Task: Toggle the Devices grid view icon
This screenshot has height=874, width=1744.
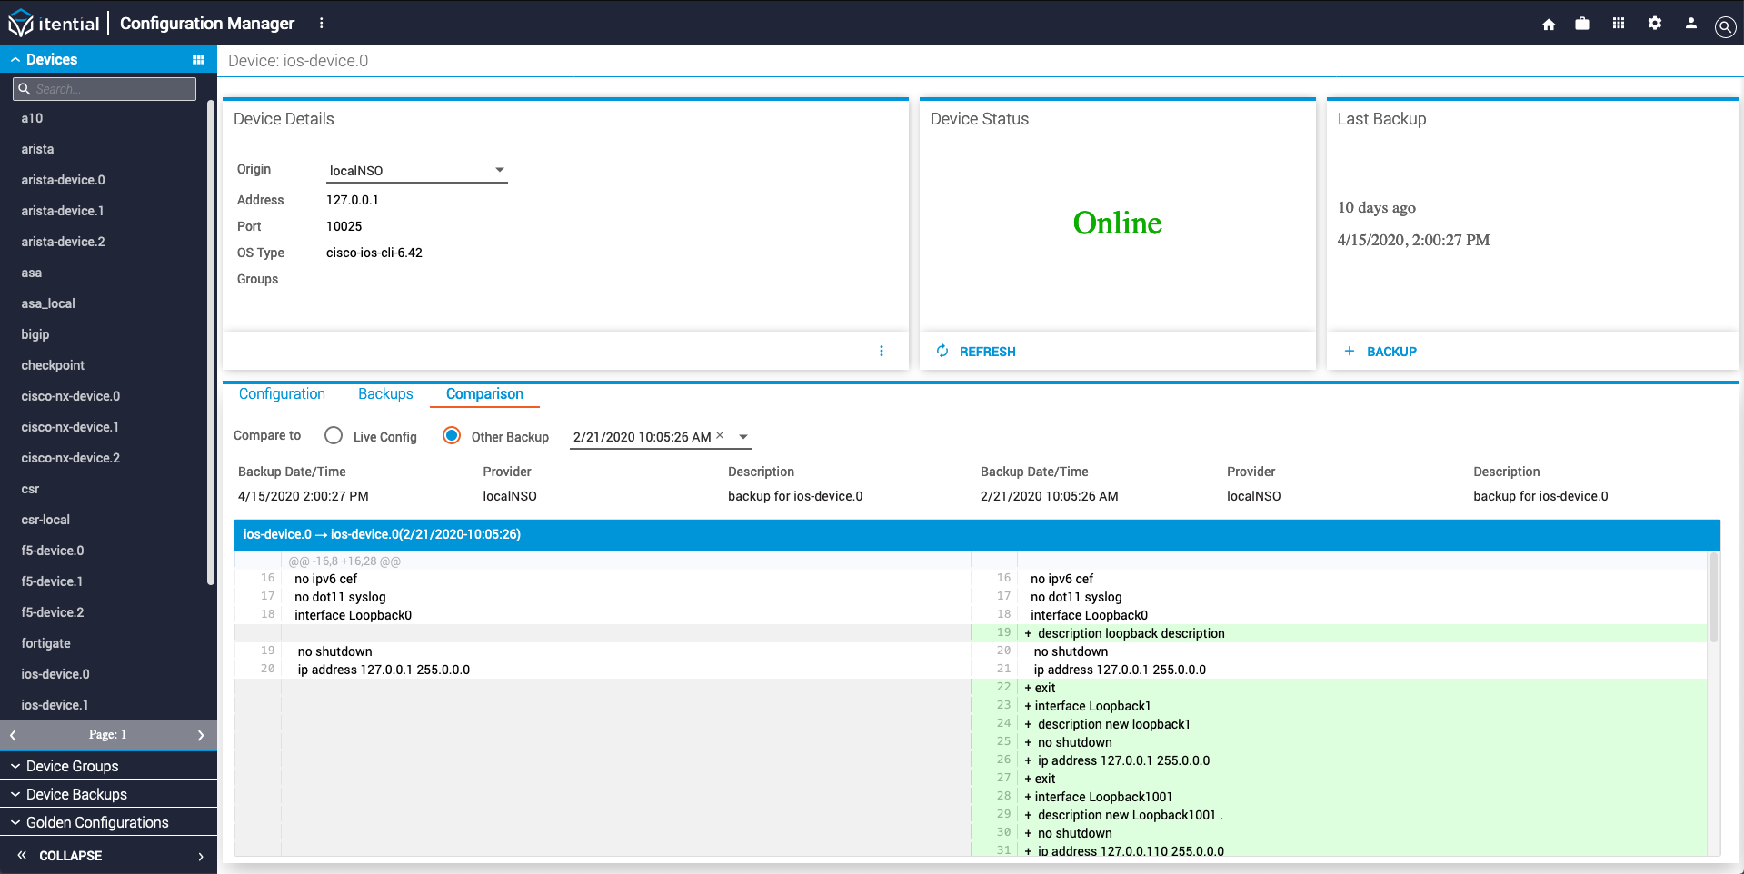Action: click(198, 60)
